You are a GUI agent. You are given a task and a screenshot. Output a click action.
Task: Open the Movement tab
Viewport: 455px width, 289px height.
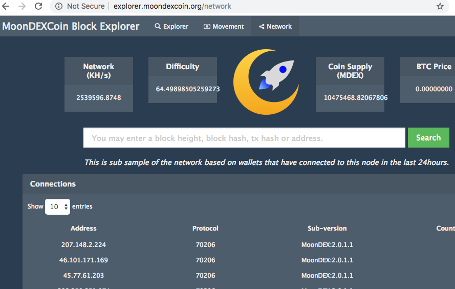click(224, 27)
